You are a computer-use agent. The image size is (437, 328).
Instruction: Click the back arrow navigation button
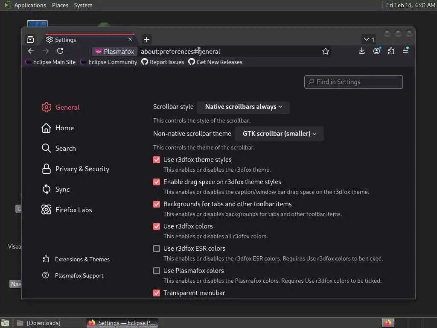[31, 51]
